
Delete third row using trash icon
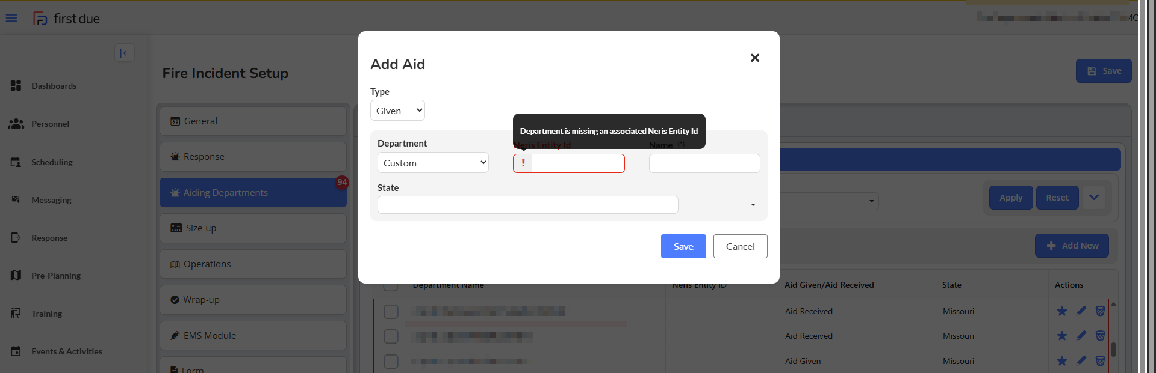[1100, 361]
